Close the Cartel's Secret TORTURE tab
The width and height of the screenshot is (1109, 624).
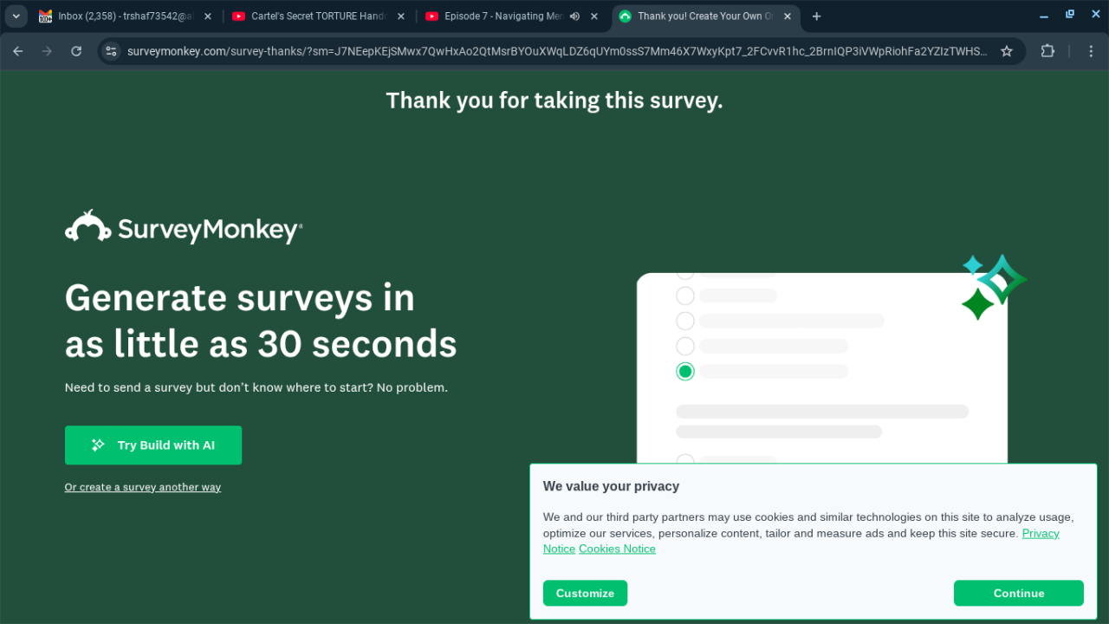[x=400, y=16]
